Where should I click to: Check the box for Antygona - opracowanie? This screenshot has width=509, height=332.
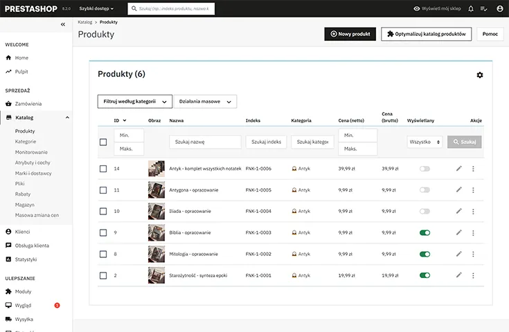(103, 190)
